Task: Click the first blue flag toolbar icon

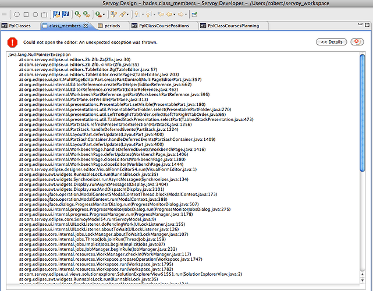Action: click(56, 15)
